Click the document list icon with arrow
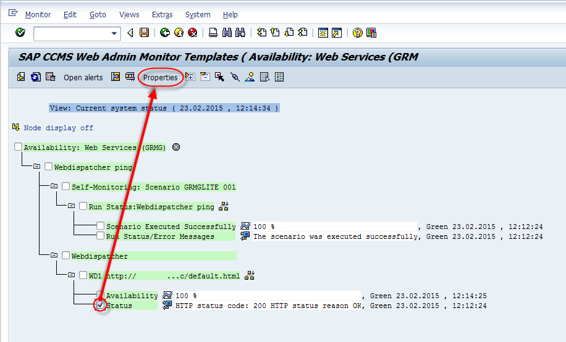This screenshot has height=342, width=566. (x=264, y=77)
